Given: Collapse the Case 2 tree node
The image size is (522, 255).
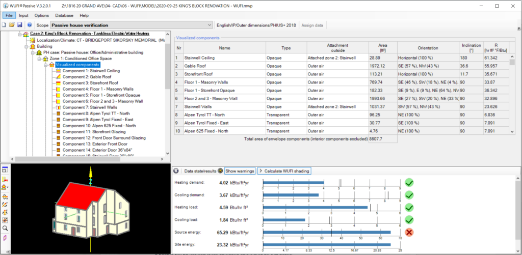Looking at the screenshot, I should (20, 34).
